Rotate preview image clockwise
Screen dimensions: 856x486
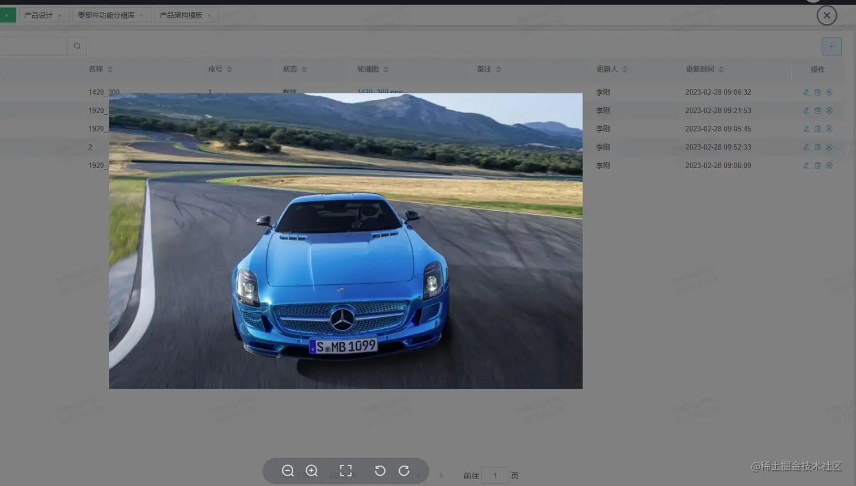click(x=404, y=471)
